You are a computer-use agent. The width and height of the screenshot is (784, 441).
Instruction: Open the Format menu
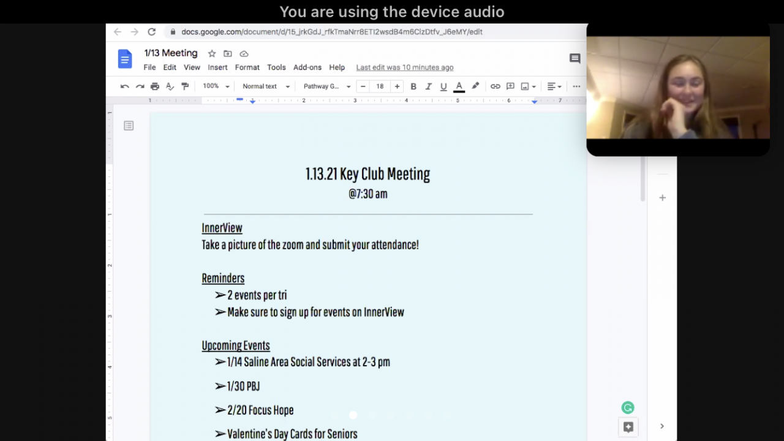(x=247, y=67)
